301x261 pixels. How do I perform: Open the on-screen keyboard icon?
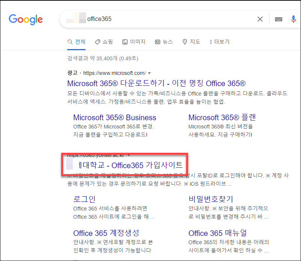(x=278, y=19)
